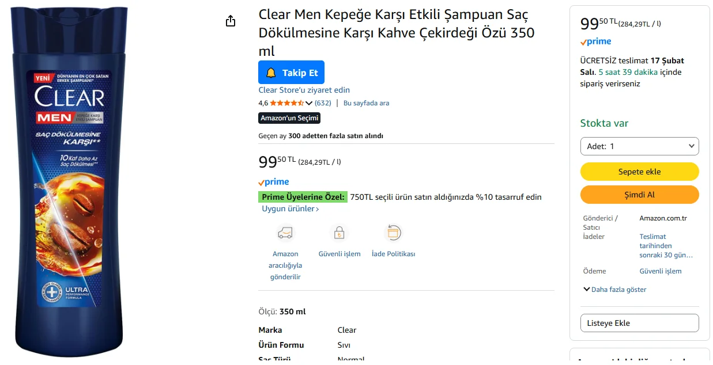Screen dimensions: 713x365
Task: Click the Prime logo in buy box
Action: click(x=596, y=41)
